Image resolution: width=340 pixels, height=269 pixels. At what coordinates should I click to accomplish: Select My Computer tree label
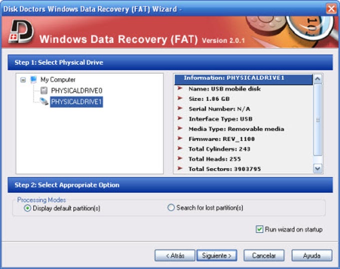(58, 80)
